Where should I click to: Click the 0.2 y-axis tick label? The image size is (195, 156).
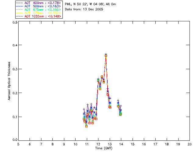coord(15,93)
